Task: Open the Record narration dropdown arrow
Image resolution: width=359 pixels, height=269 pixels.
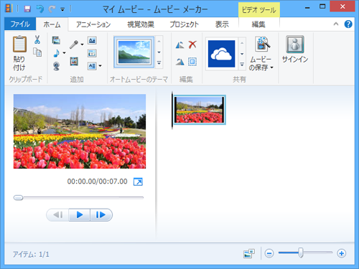Action: coord(82,44)
